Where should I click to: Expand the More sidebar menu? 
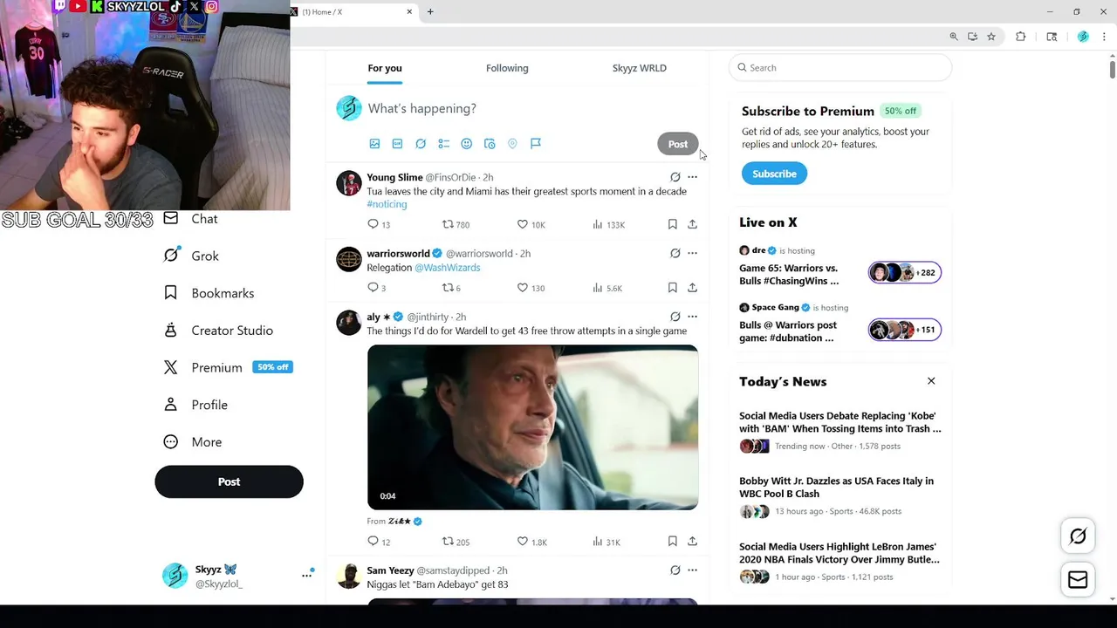click(193, 442)
